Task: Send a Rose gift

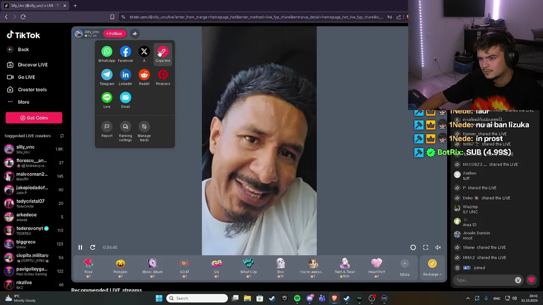Action: click(88, 268)
